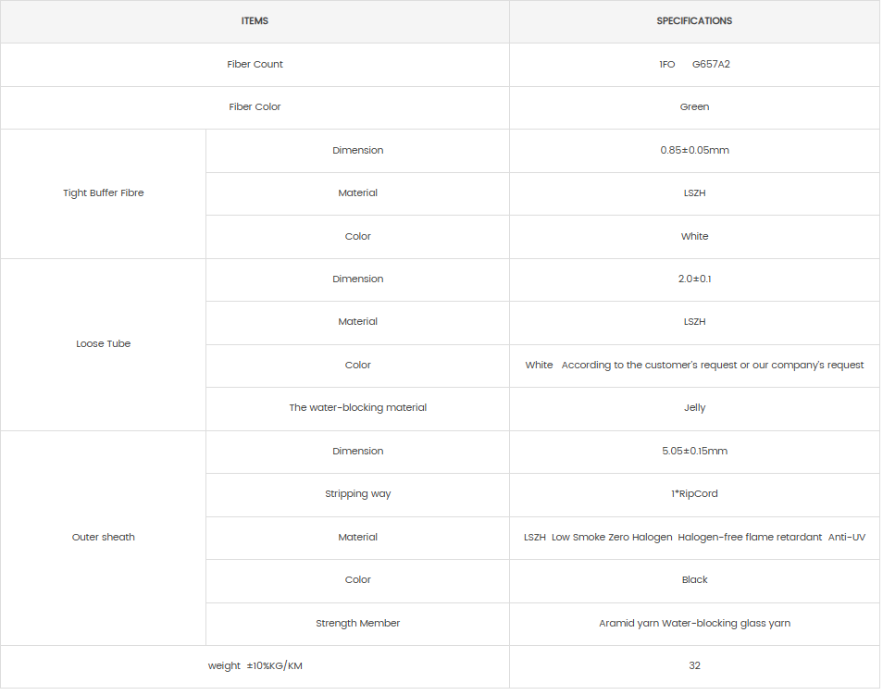Click the 1*RipCord specification value
Viewport: 883px width, 695px height.
(x=694, y=493)
